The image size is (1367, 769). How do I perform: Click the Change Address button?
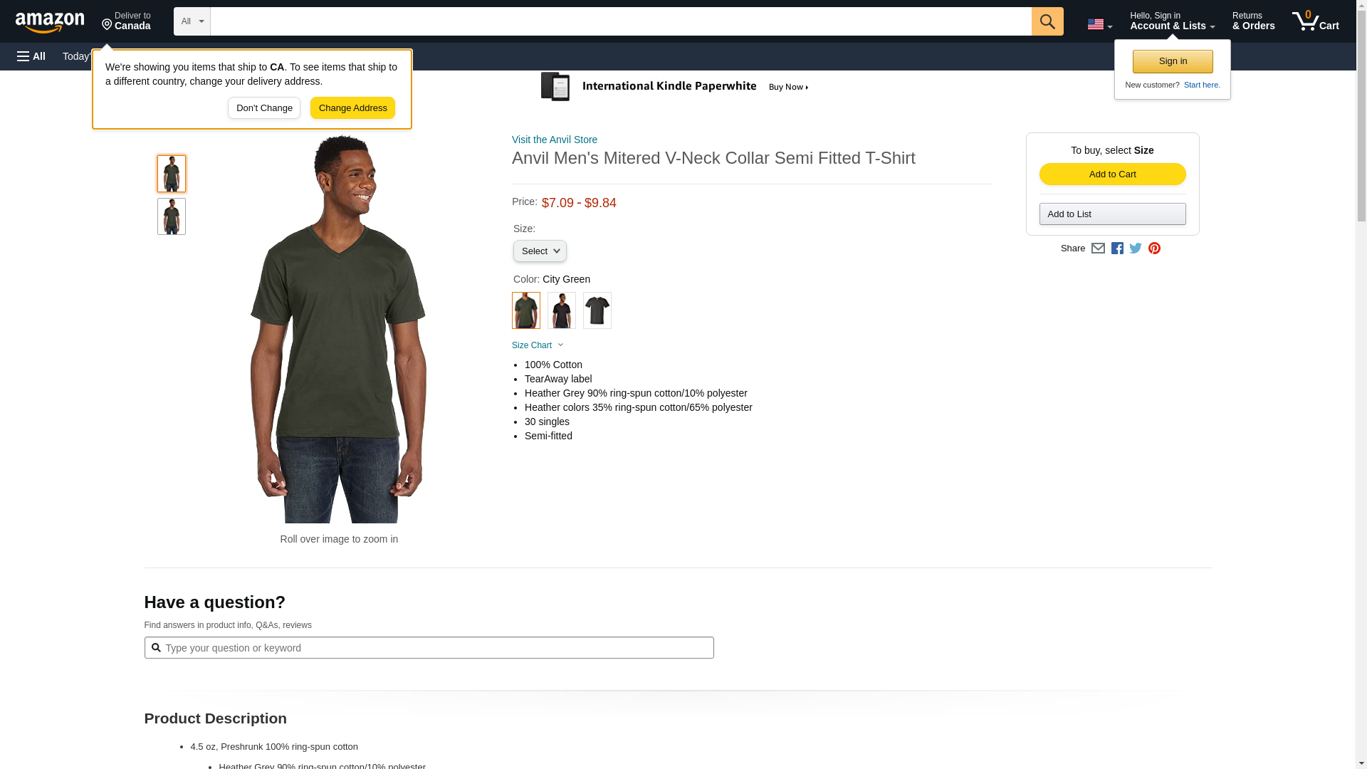(x=352, y=108)
